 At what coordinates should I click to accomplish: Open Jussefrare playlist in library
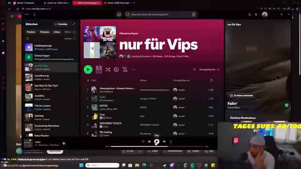(51, 77)
